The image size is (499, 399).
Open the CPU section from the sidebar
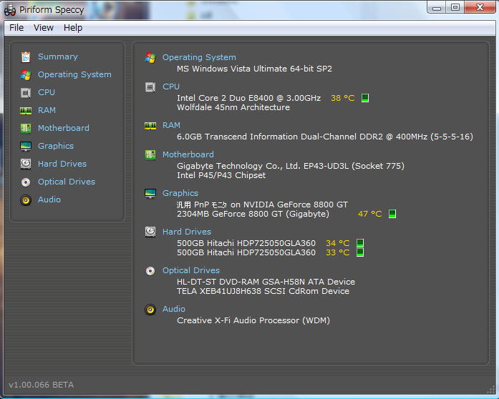tap(47, 92)
